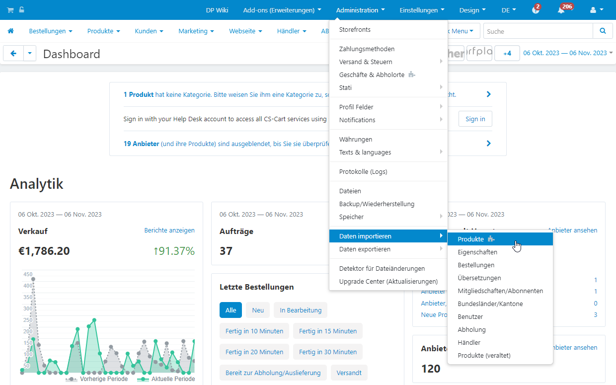Click the magnifier search button
The height and width of the screenshot is (385, 616).
tap(603, 31)
